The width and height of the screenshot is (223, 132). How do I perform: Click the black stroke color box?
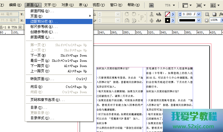coord(167,20)
